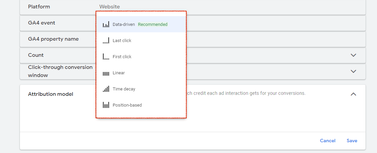Screen dimensions: 377x153
Task: Click the Linear model bars icon
Action: 106,73
